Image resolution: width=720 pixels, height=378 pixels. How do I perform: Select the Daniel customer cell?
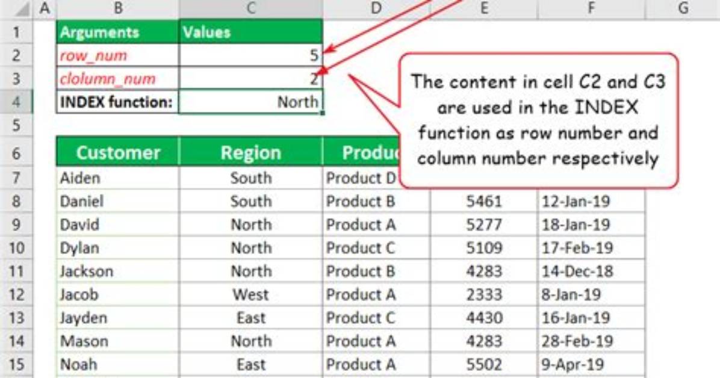117,201
